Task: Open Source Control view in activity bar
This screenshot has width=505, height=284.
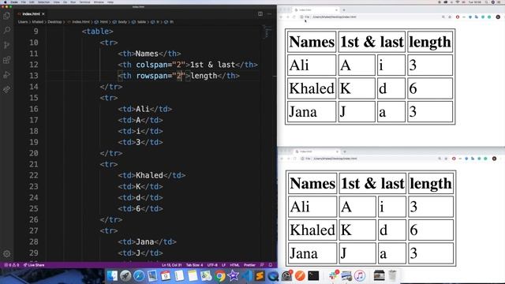Action: pos(6,45)
